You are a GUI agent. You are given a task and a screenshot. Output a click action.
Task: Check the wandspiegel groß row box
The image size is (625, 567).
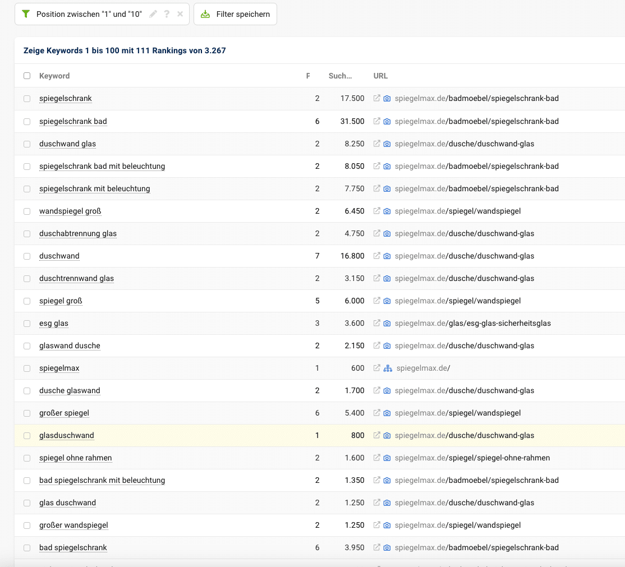point(27,211)
